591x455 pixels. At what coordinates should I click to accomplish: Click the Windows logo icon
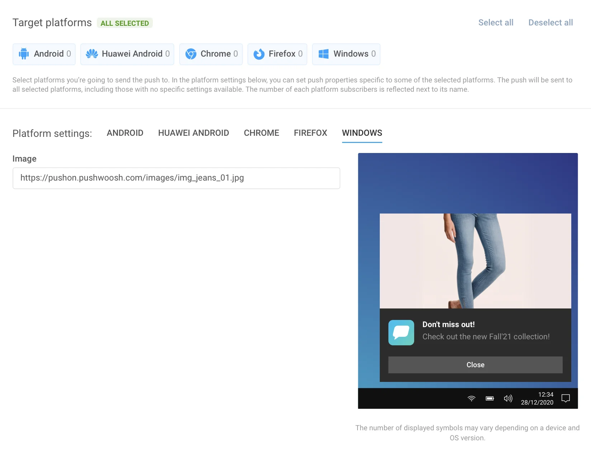coord(323,54)
